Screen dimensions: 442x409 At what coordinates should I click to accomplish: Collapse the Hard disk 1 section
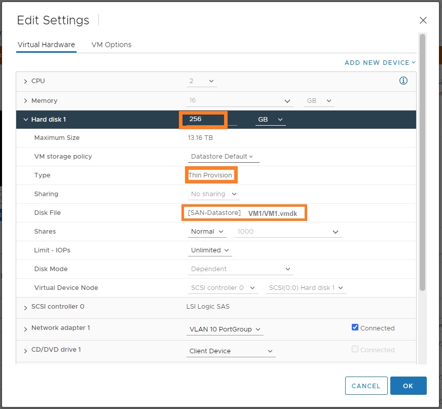pos(26,120)
